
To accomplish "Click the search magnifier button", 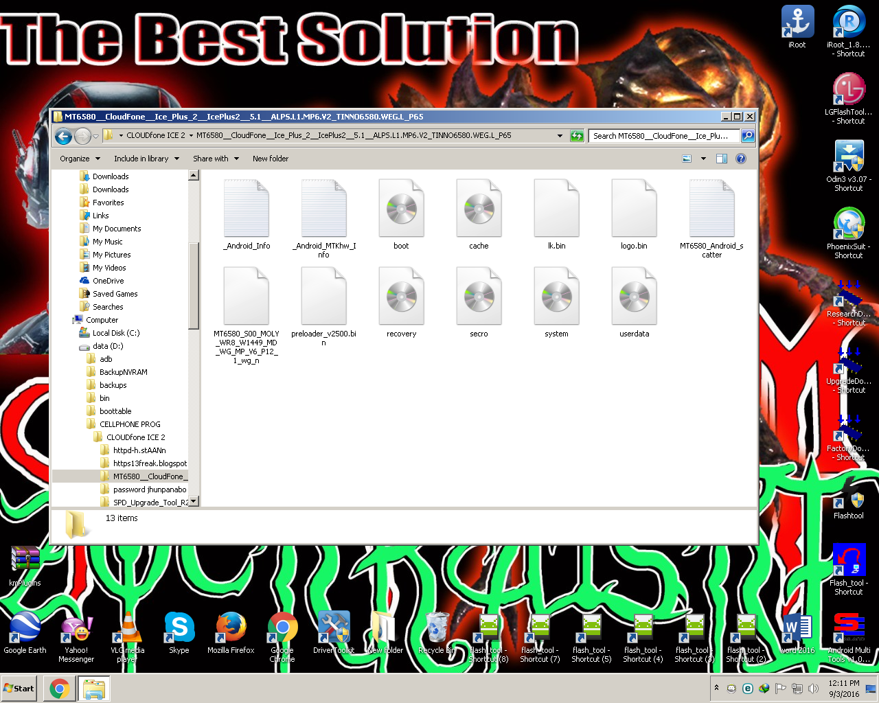I will click(x=748, y=136).
